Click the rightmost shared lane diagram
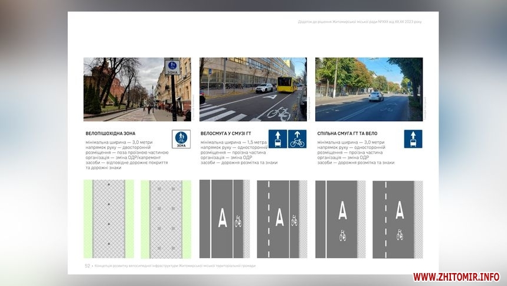This screenshot has width=507, height=286. (398, 219)
